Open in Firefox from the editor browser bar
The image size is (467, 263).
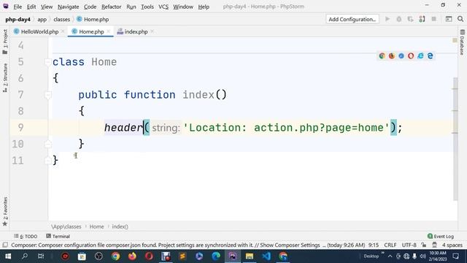pos(392,56)
